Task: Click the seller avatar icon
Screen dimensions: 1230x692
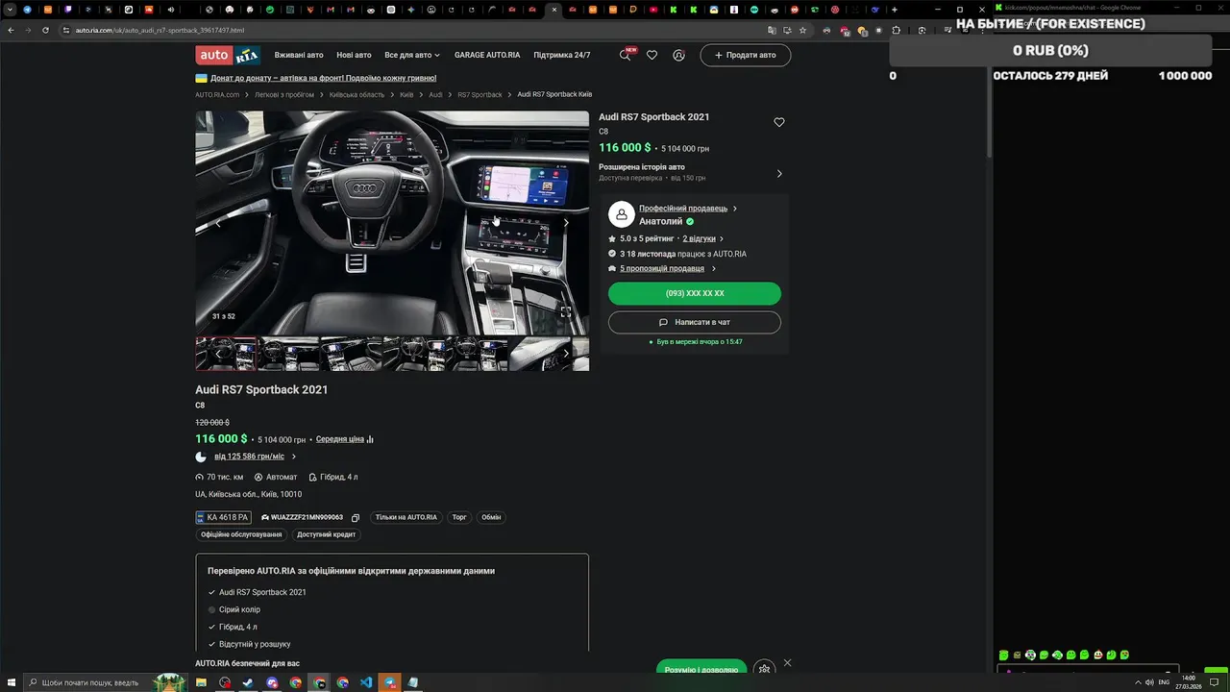Action: click(622, 214)
